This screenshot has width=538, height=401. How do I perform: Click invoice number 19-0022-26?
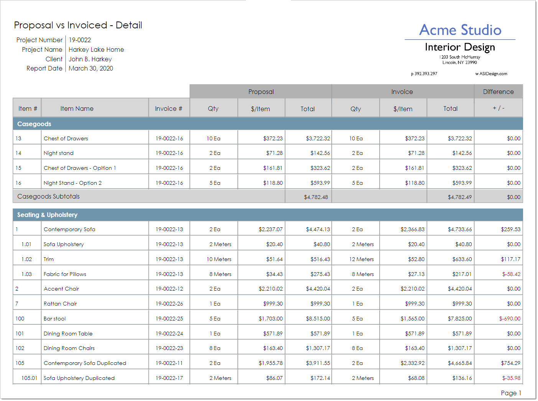169,304
